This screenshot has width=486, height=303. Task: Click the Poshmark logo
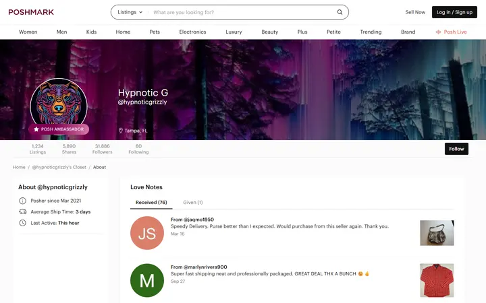click(31, 12)
